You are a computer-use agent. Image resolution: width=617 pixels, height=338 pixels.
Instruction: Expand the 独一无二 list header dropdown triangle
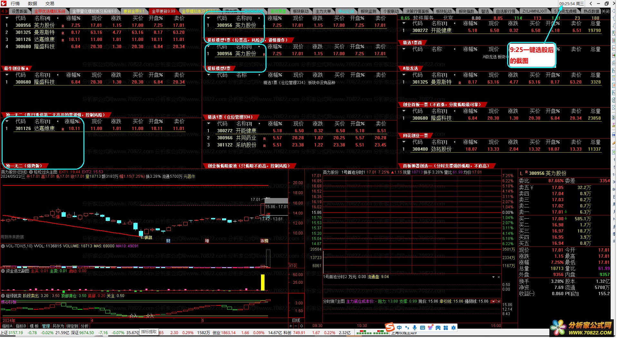point(7,121)
